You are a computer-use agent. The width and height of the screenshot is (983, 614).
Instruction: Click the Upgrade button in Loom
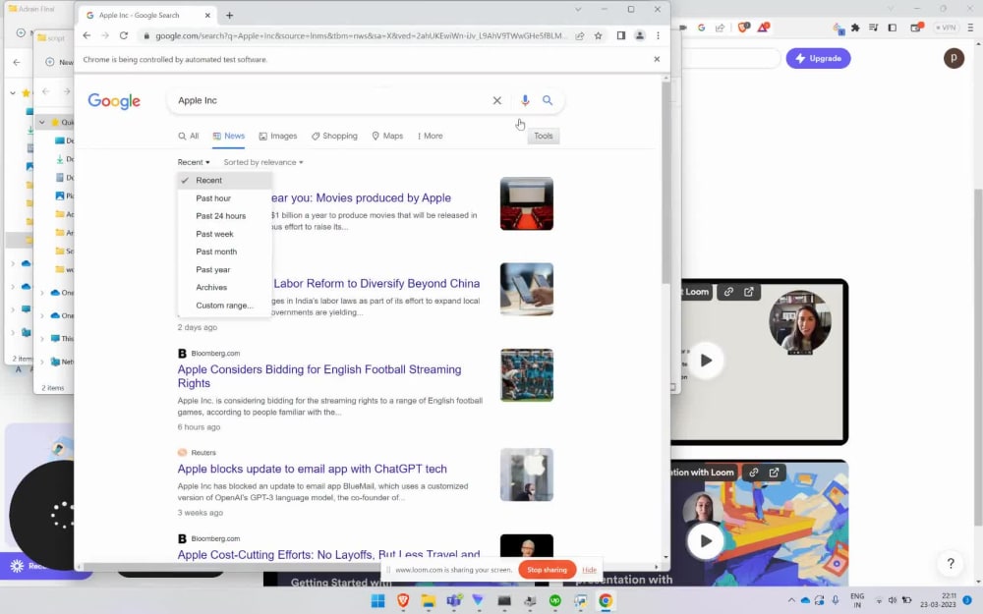tap(818, 58)
